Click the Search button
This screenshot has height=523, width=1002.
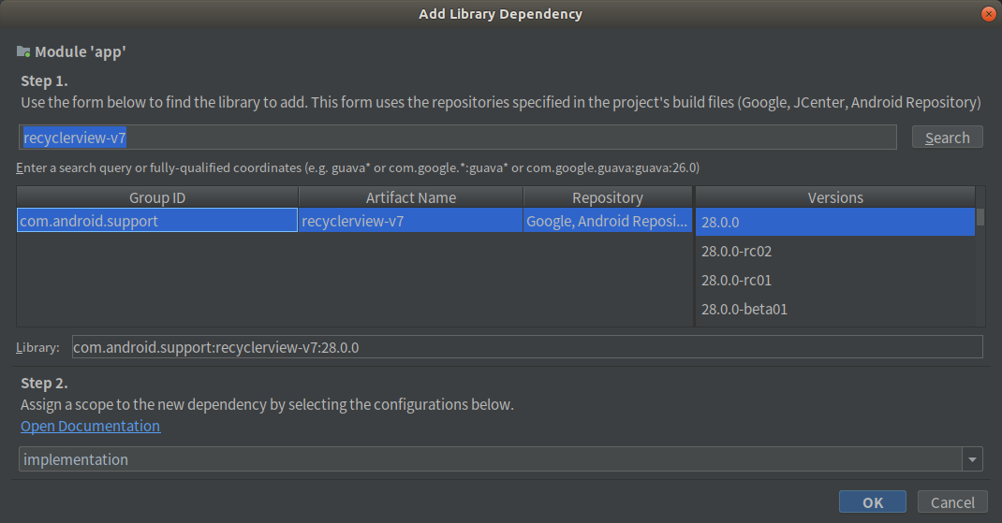947,138
